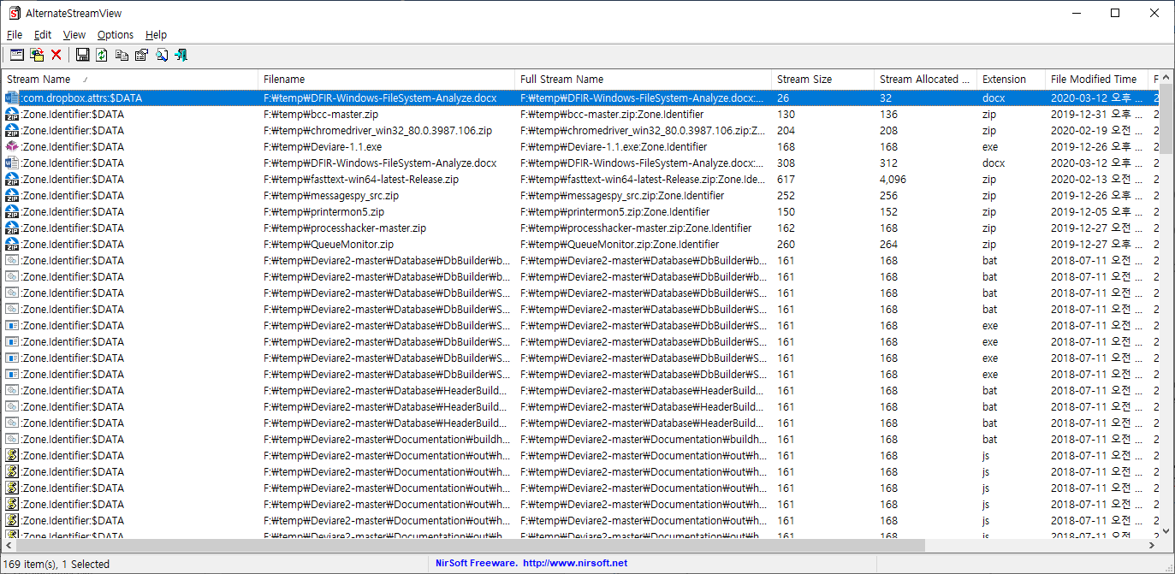The width and height of the screenshot is (1175, 574).
Task: Sort by the File Modified Time column
Action: tap(1097, 79)
